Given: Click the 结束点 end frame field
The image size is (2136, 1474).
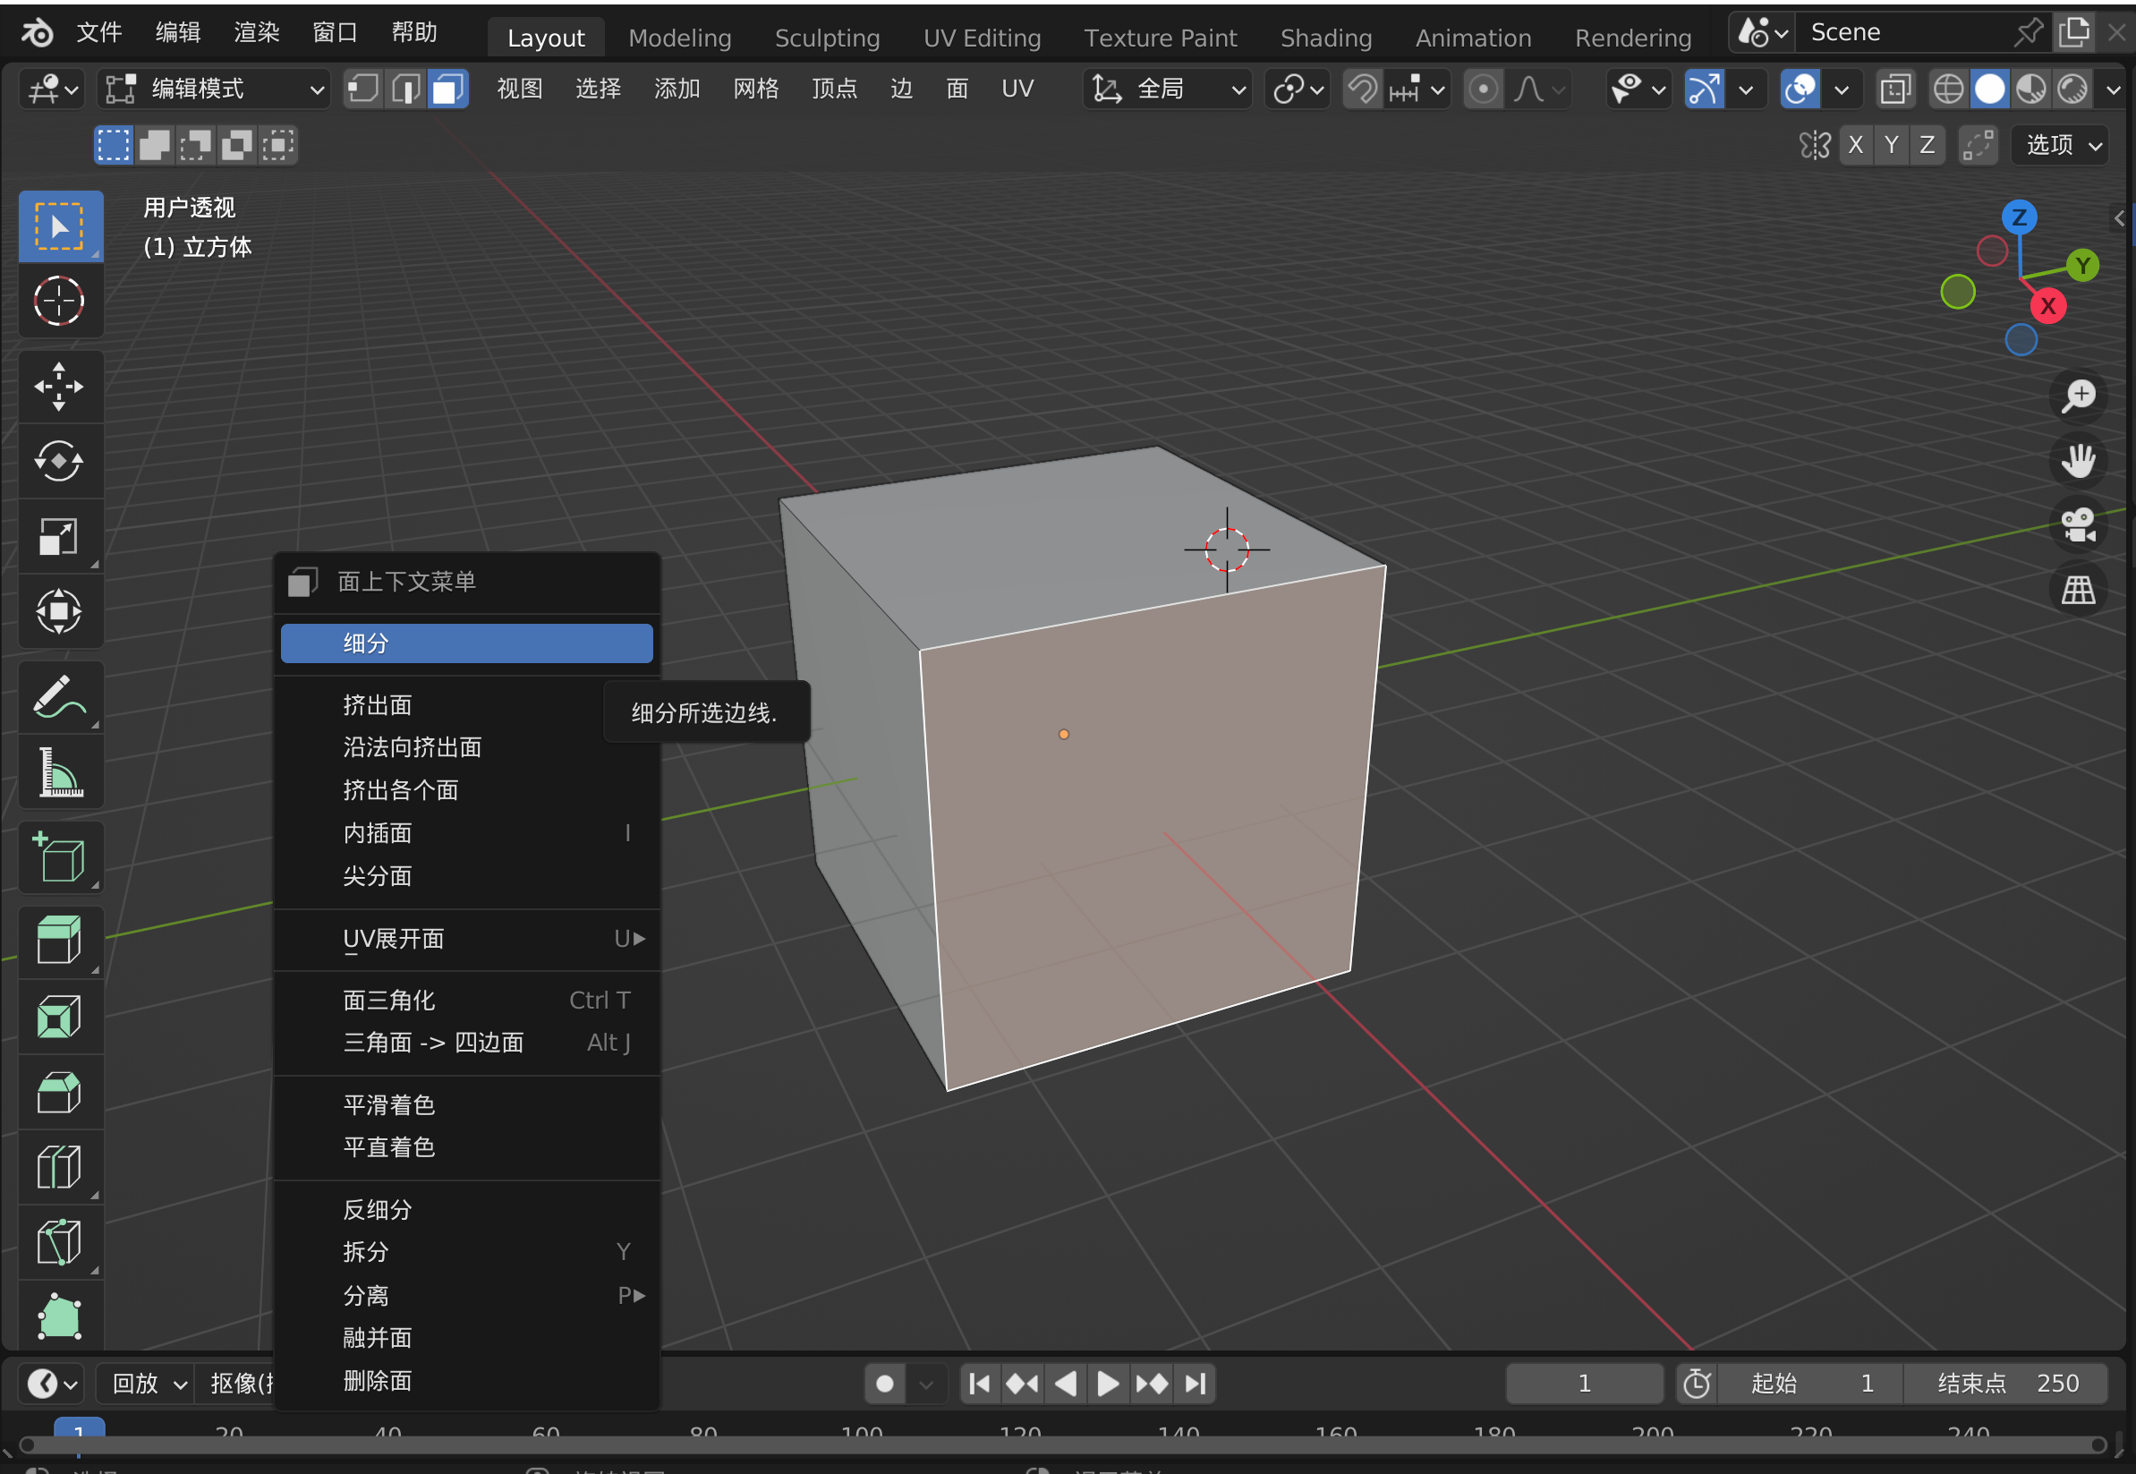Looking at the screenshot, I should pyautogui.click(x=2005, y=1383).
